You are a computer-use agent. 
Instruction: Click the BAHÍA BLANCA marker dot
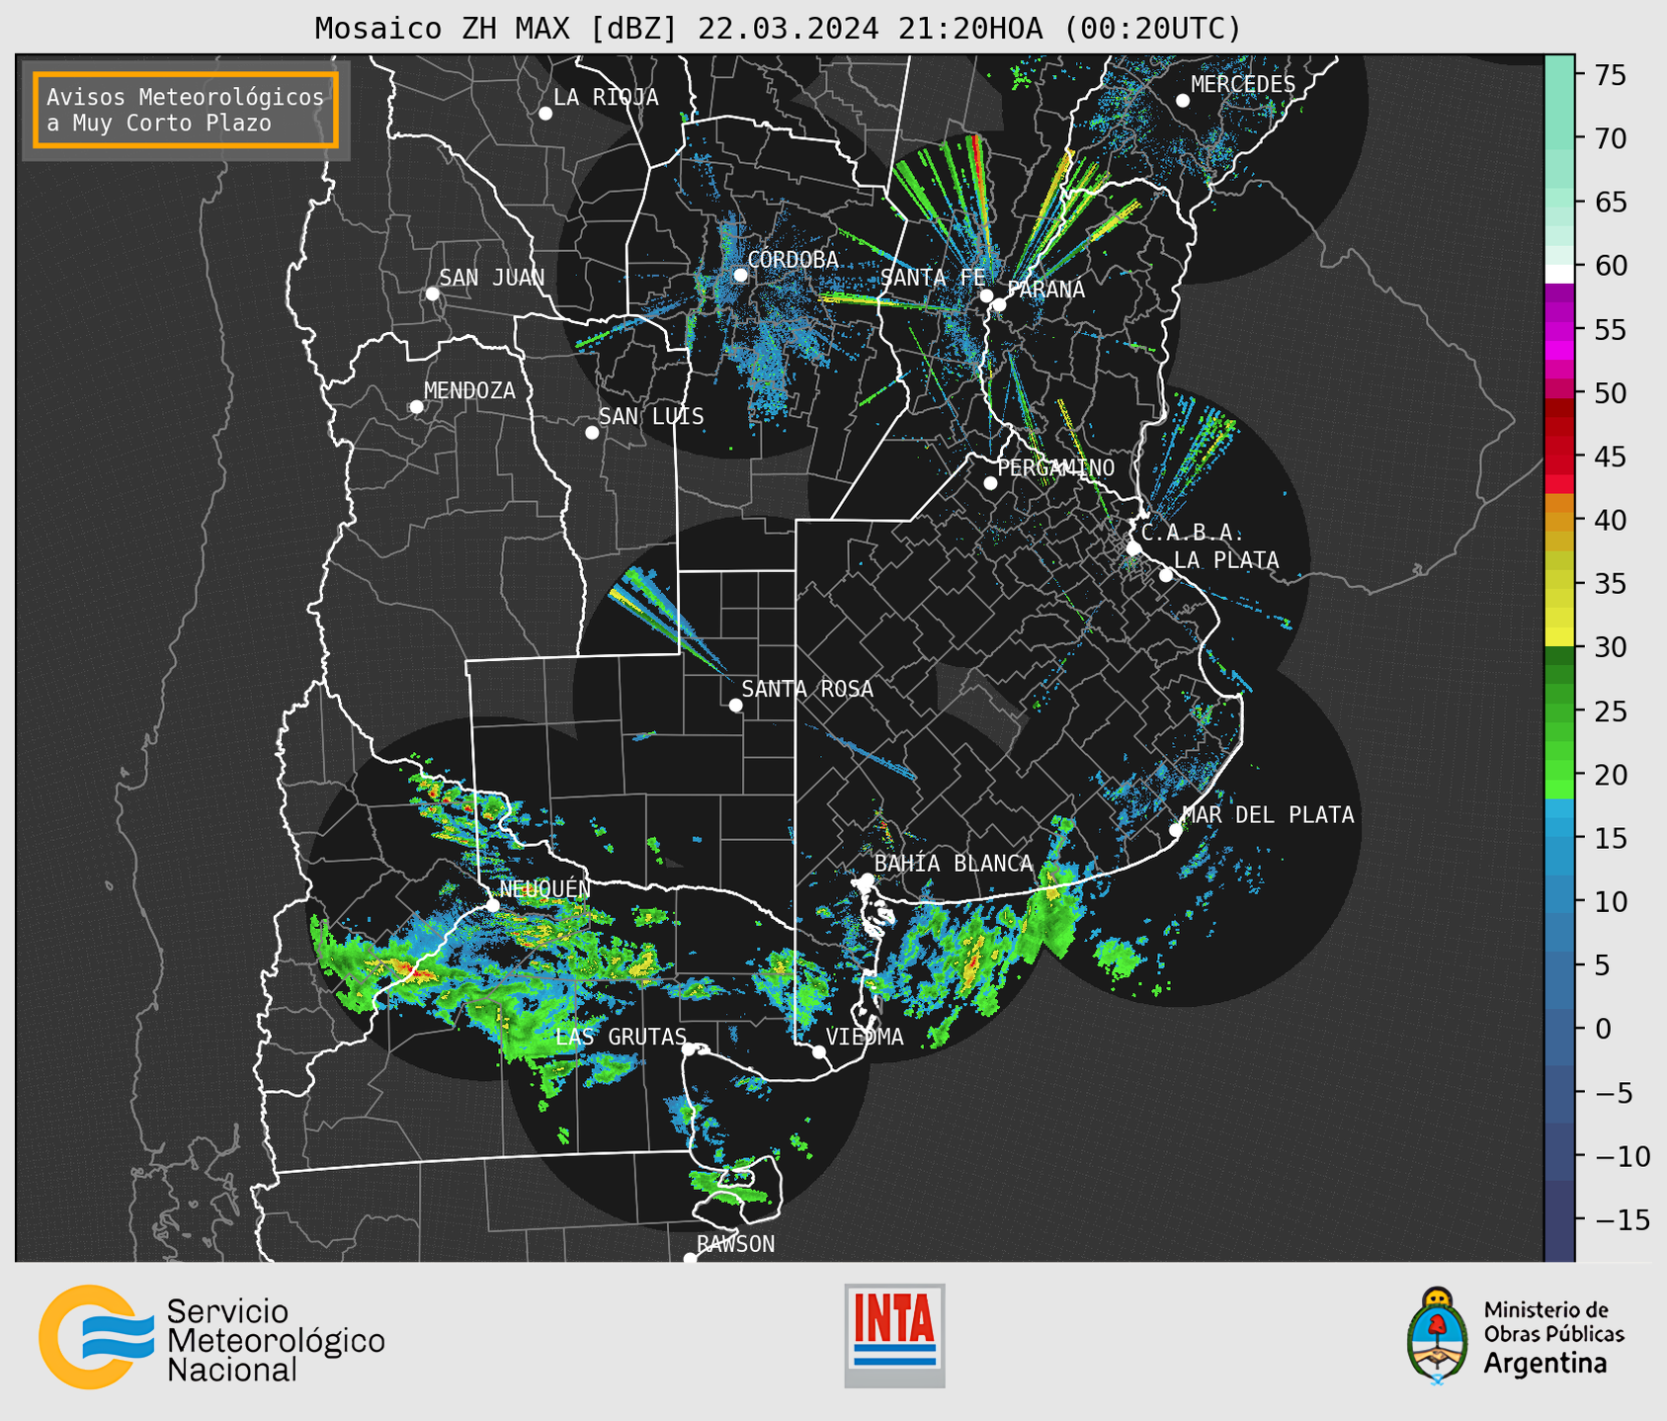[867, 879]
